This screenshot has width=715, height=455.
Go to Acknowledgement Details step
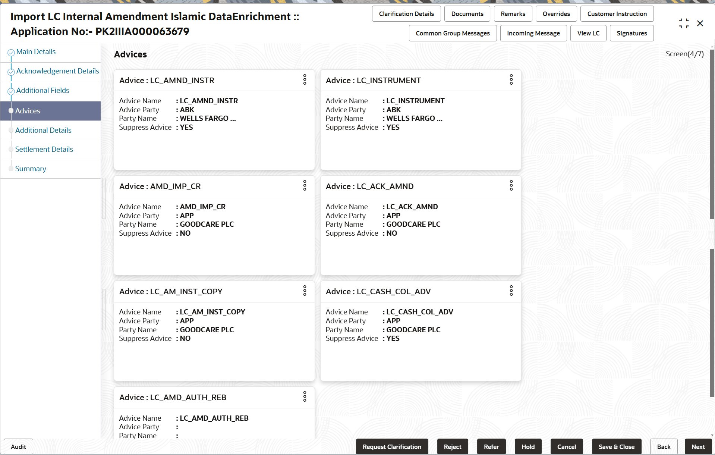click(x=57, y=71)
